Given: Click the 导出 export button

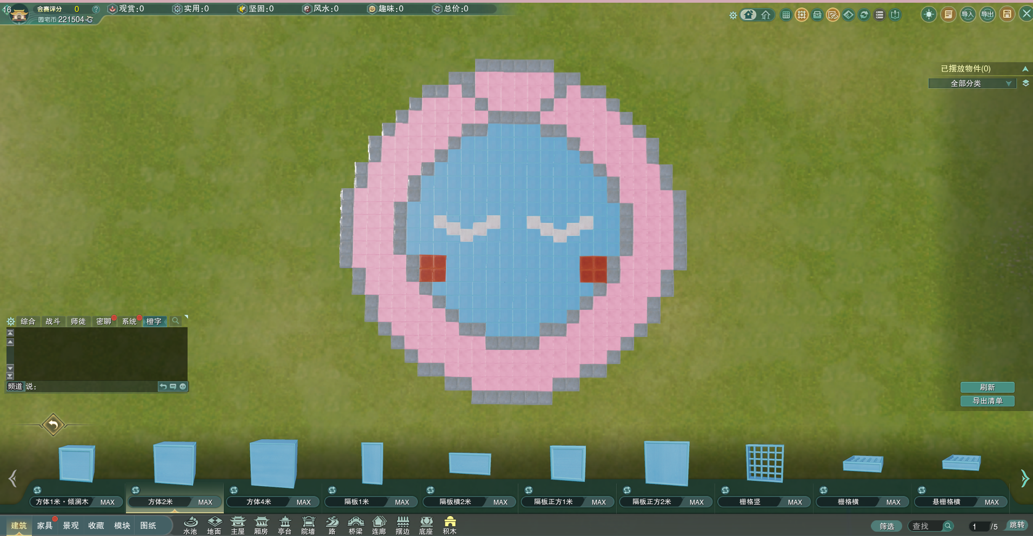Looking at the screenshot, I should (988, 15).
